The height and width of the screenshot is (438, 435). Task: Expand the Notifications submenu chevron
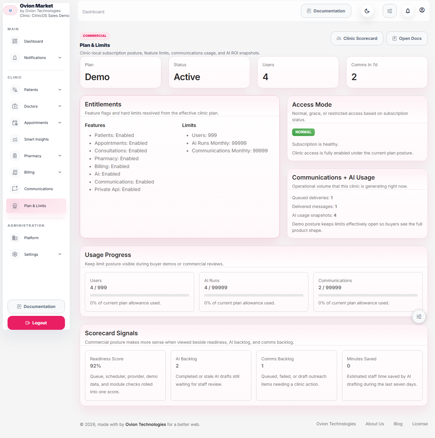[x=60, y=58]
